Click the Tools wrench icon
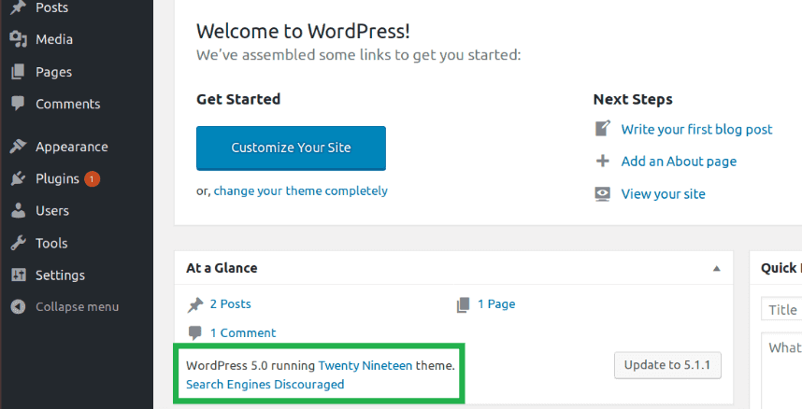This screenshot has width=802, height=409. click(18, 243)
